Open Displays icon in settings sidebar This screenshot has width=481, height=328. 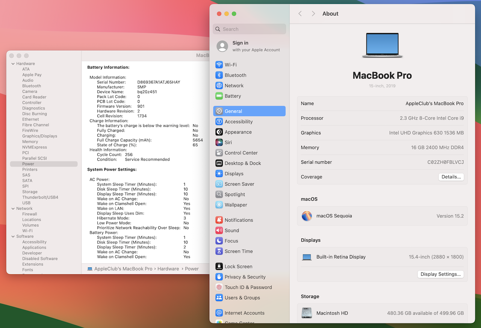[219, 174]
